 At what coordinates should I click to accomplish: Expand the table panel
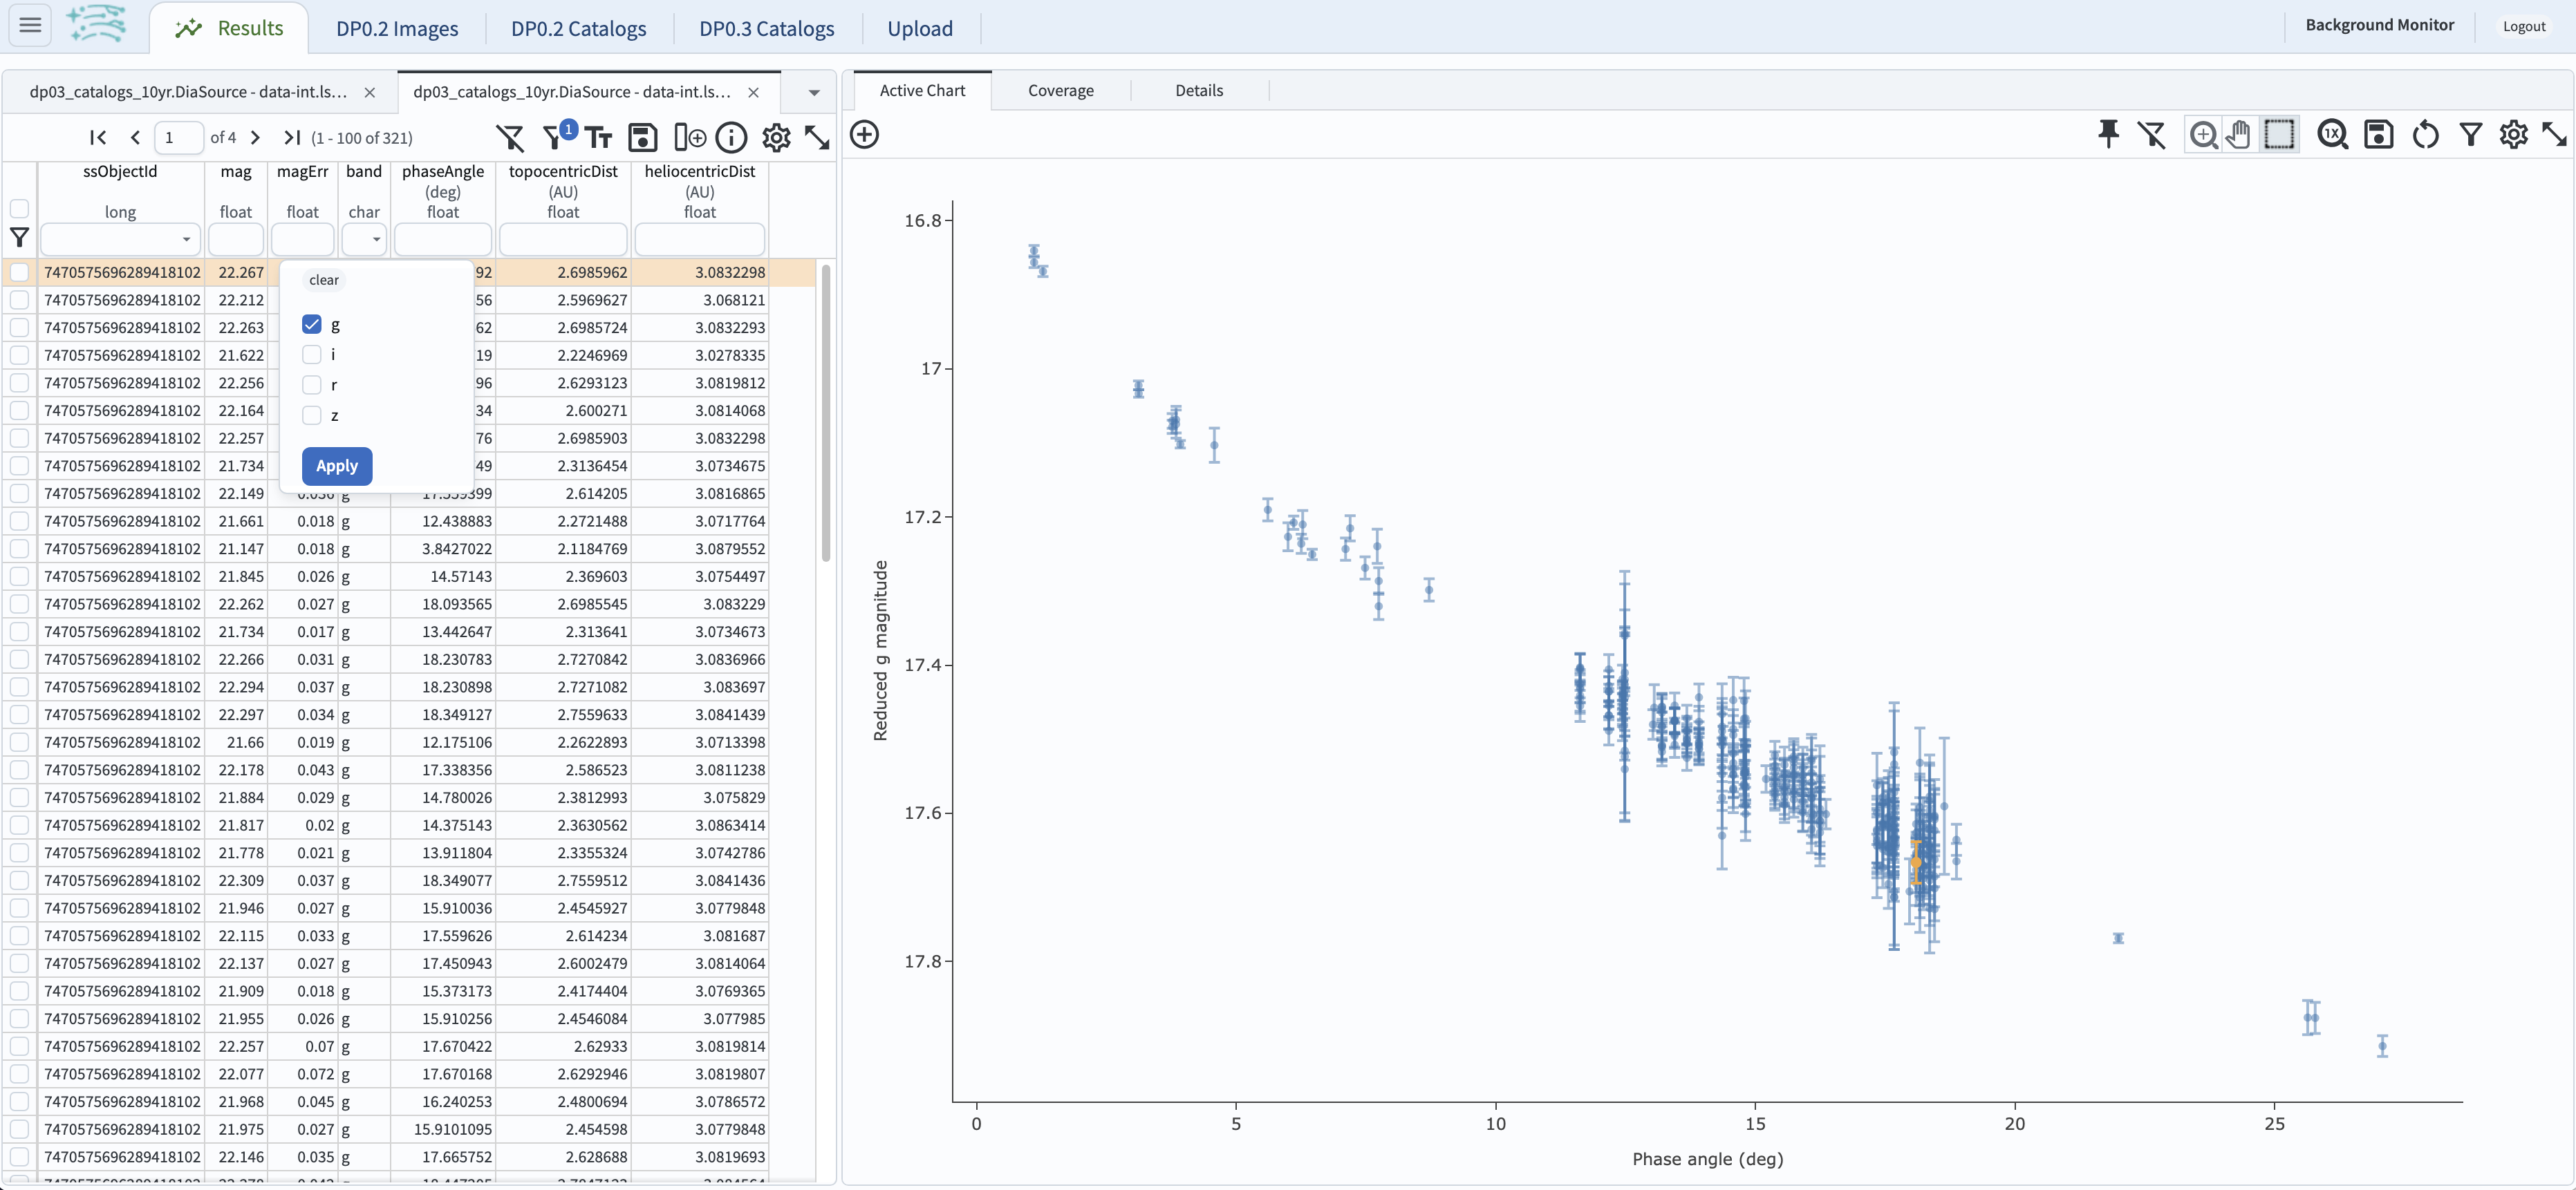(x=817, y=138)
